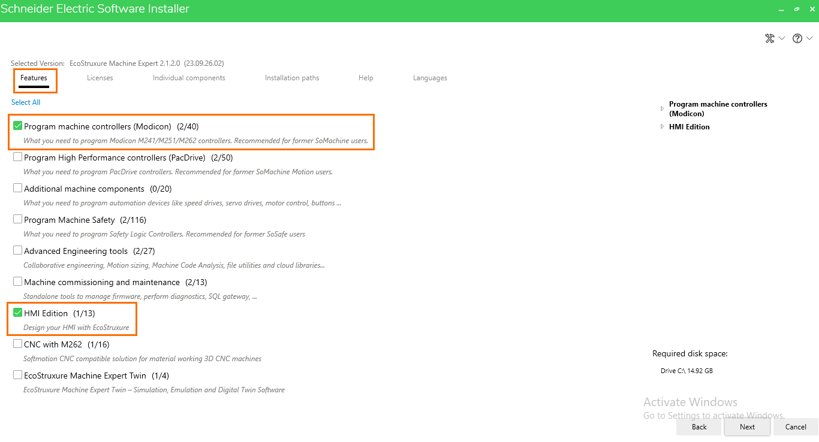This screenshot has height=442, width=819.
Task: Minimize the installer window
Action: click(x=781, y=10)
